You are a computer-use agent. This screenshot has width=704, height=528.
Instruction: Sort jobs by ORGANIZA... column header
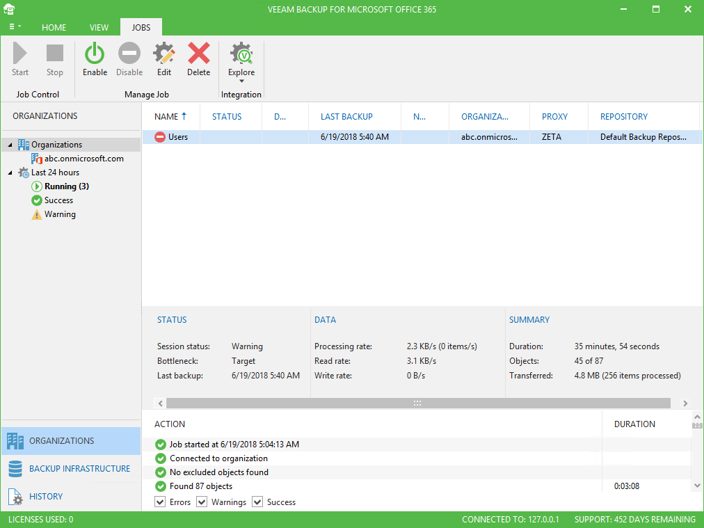click(489, 117)
